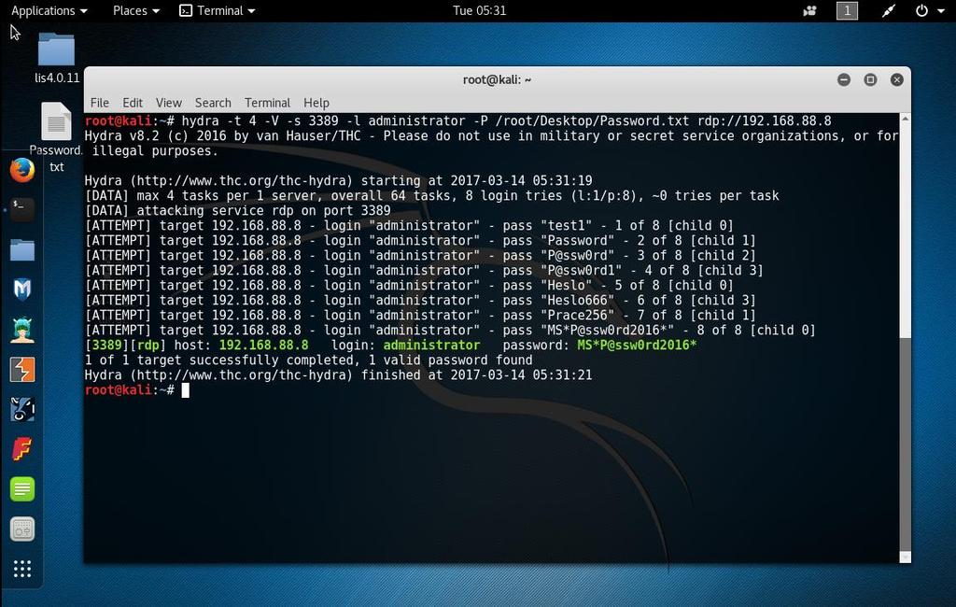Open the green notes app icon
956x607 pixels.
[x=22, y=489]
